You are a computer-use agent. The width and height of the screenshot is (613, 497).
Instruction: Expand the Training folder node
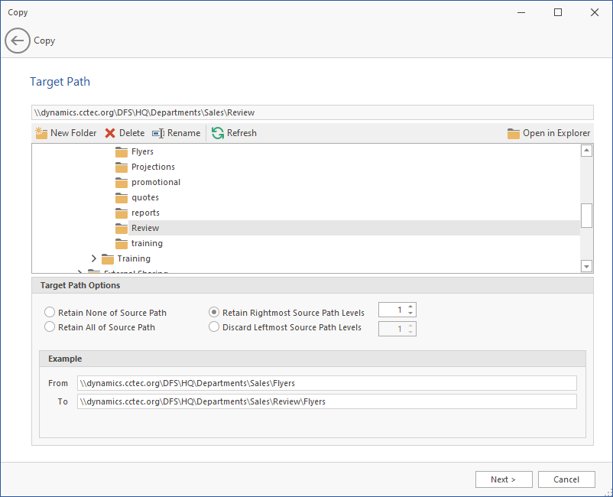point(93,258)
